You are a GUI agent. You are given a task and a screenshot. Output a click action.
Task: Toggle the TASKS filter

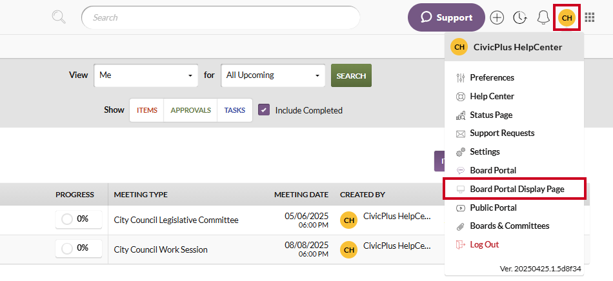point(235,110)
